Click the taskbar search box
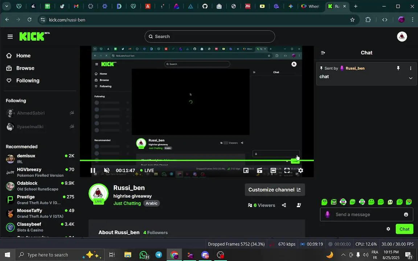 (60, 255)
